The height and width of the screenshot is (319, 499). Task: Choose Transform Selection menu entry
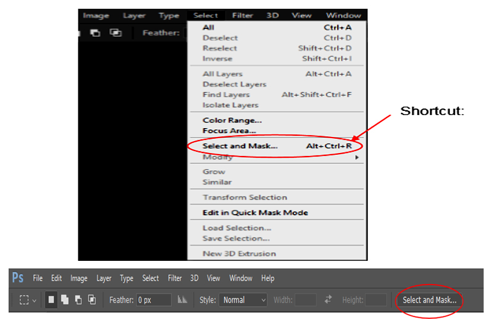[x=277, y=197]
